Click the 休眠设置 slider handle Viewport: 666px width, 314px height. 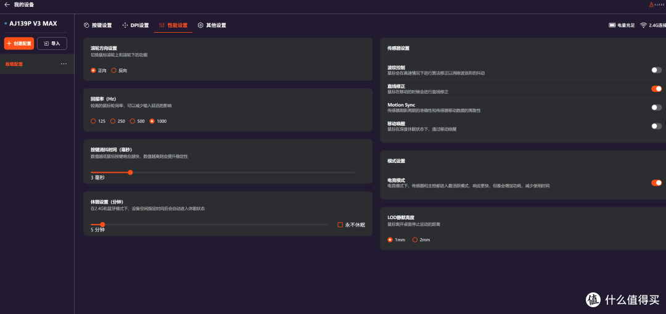point(102,225)
